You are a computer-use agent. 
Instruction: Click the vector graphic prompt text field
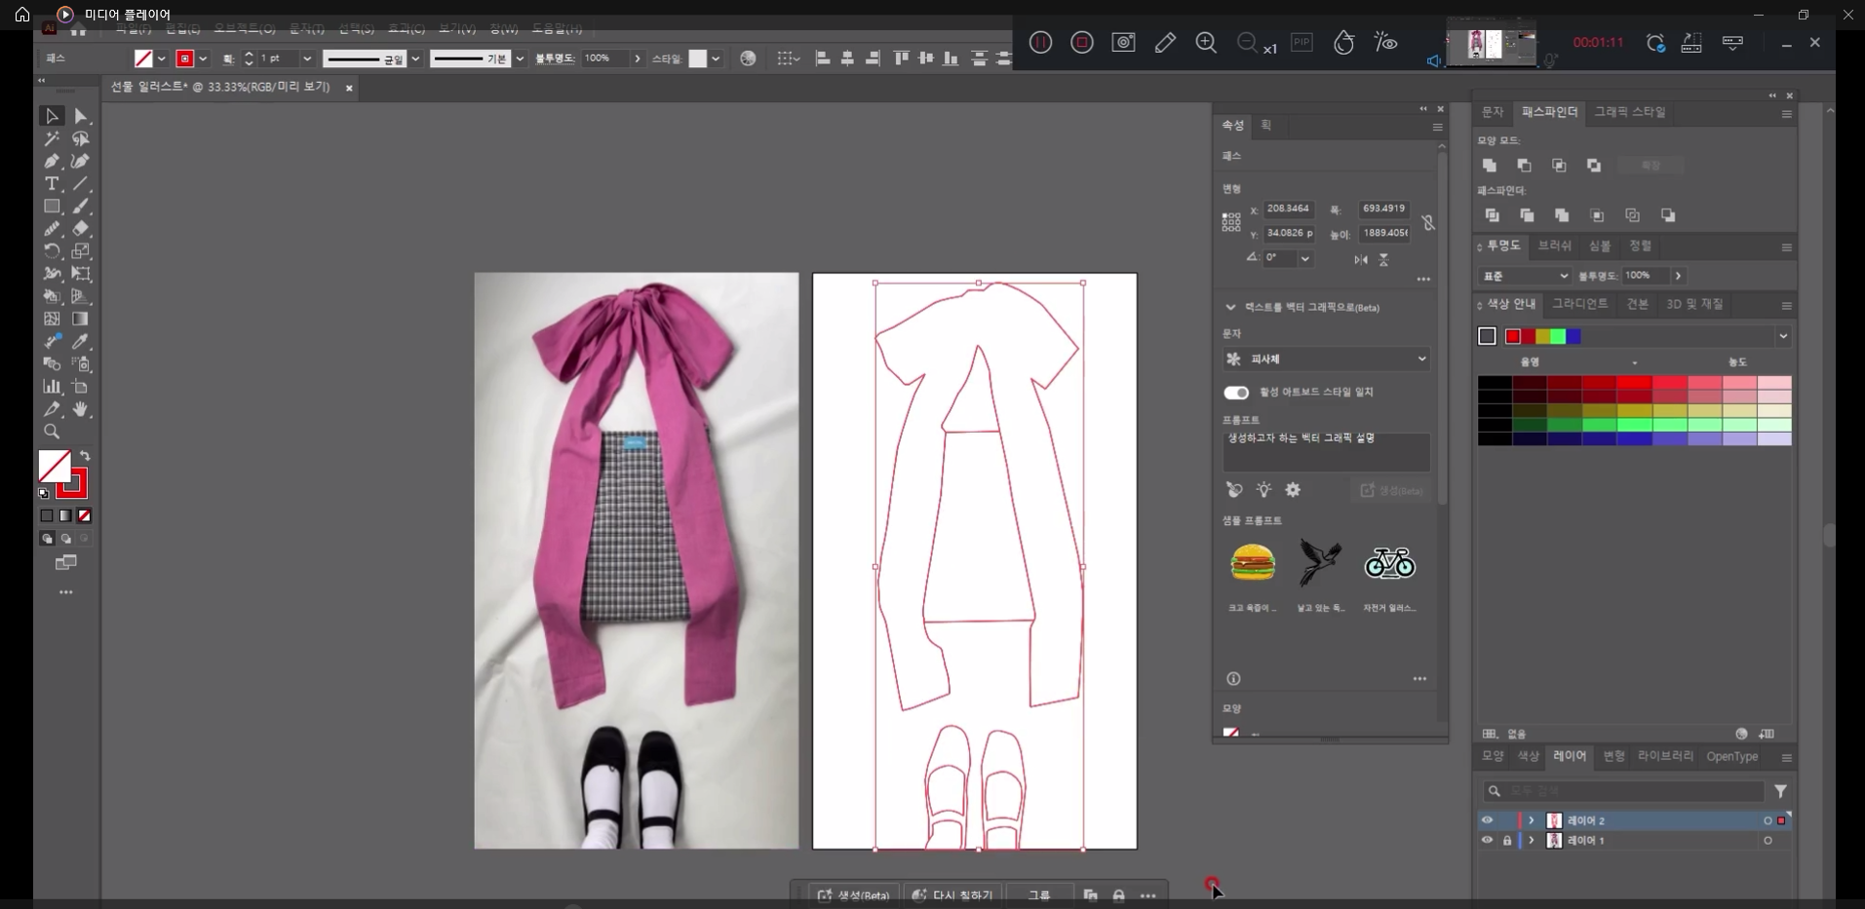[x=1326, y=452]
